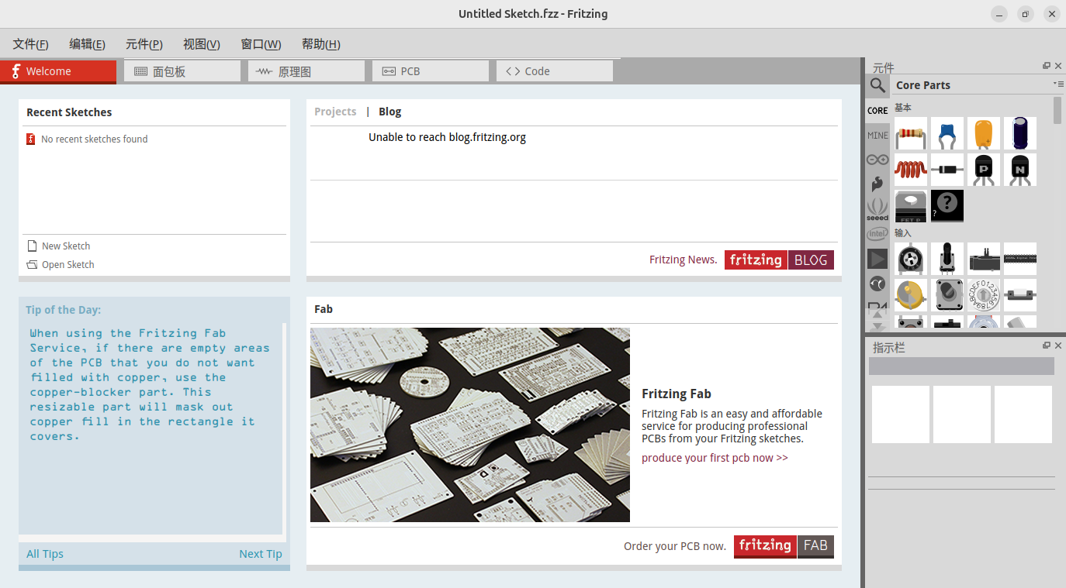The height and width of the screenshot is (588, 1066).
Task: Show the Projects section
Action: click(335, 112)
